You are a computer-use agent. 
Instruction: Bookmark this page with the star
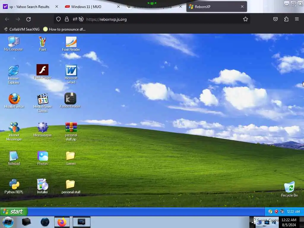coord(246,19)
